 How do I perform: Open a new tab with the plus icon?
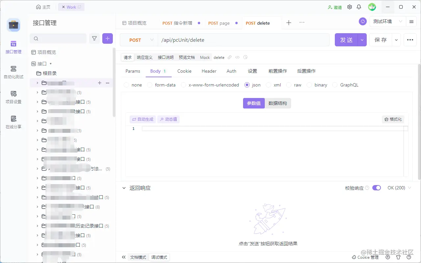coord(289,23)
